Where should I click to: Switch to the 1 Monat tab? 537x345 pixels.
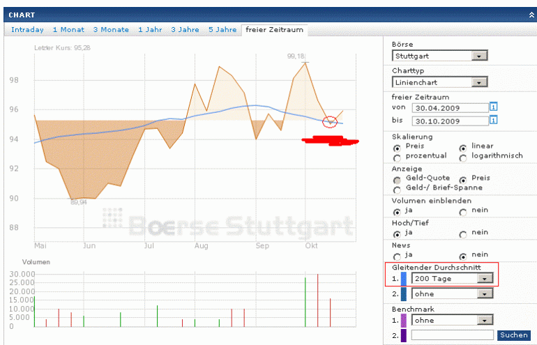[68, 30]
